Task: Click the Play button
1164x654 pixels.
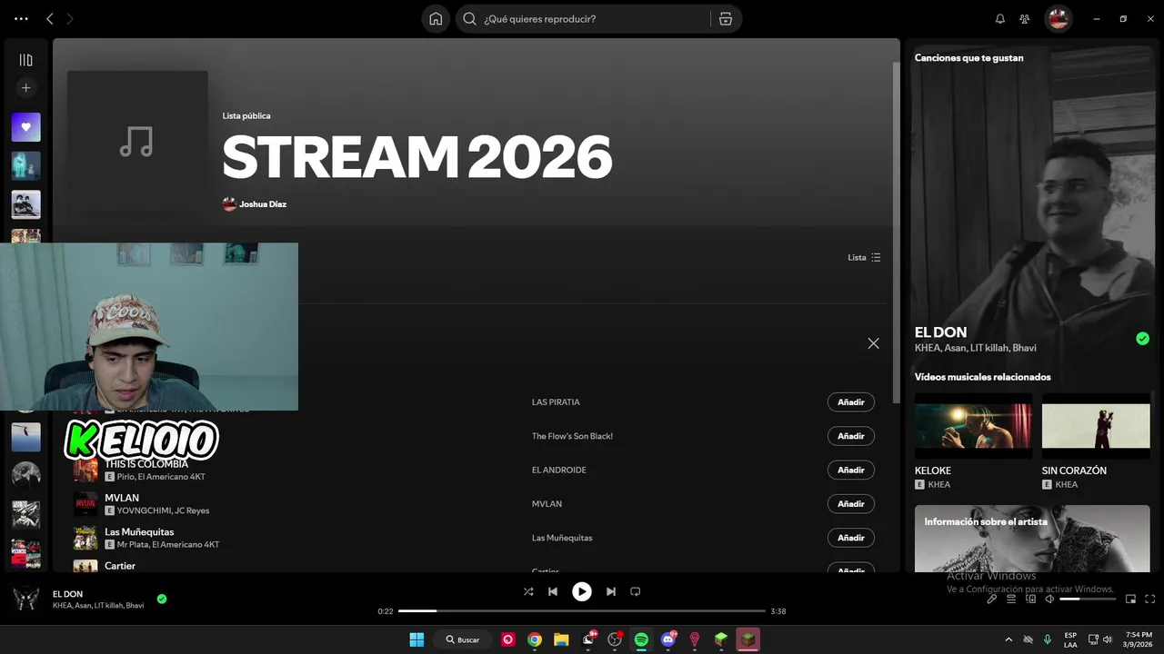Action: 582,591
